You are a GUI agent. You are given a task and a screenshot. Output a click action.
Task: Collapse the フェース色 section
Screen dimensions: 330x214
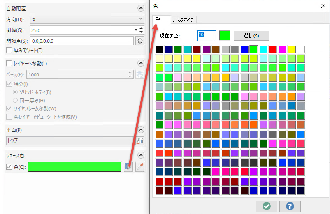pyautogui.click(x=141, y=155)
